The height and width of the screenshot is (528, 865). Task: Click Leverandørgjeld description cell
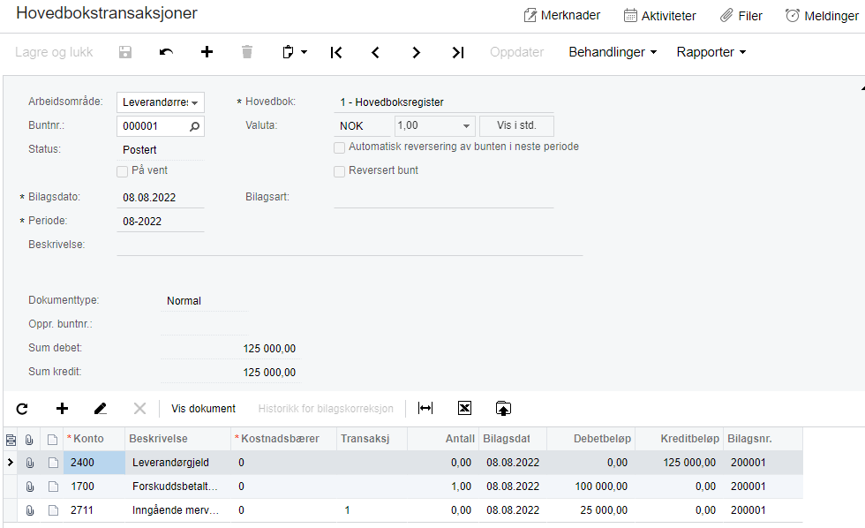(178, 463)
